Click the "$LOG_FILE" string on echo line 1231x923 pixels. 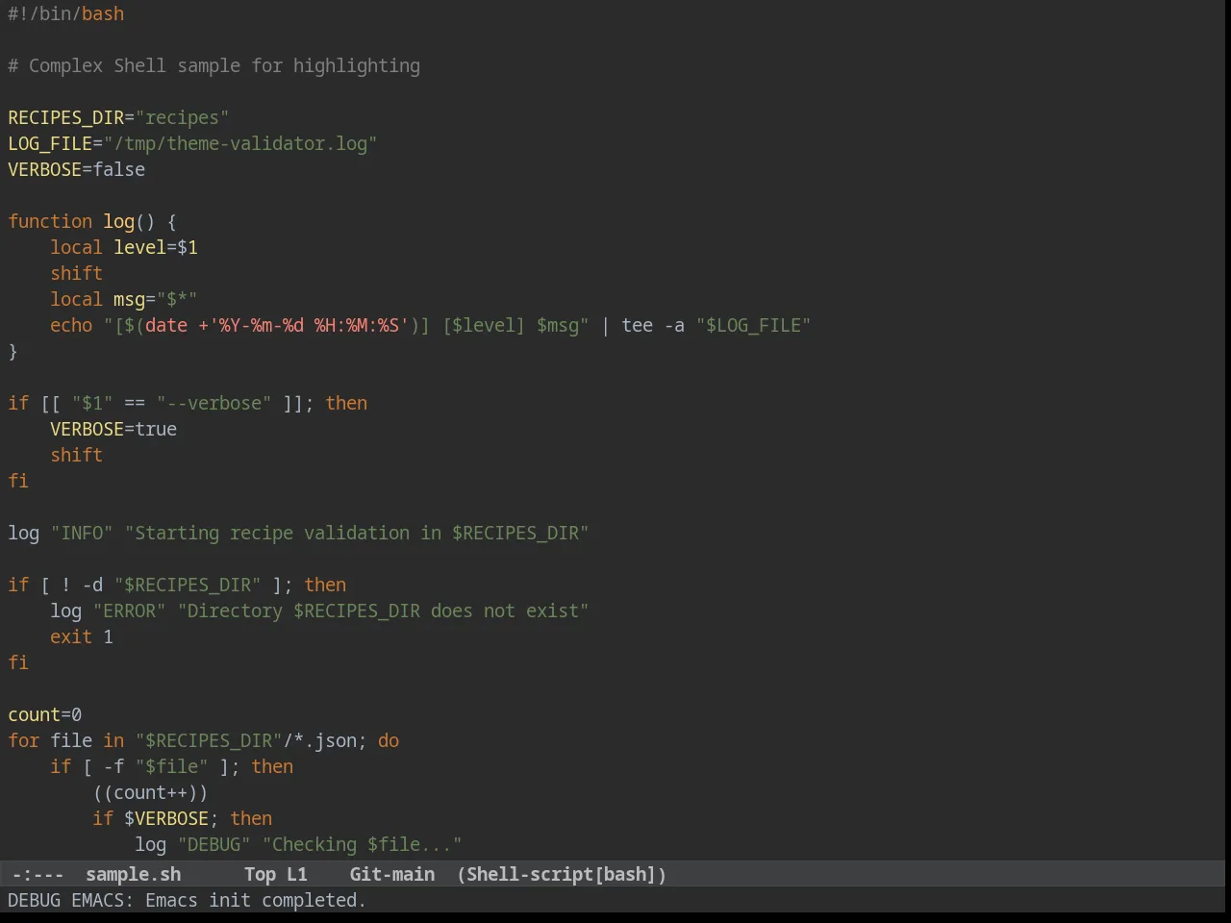[x=754, y=325]
